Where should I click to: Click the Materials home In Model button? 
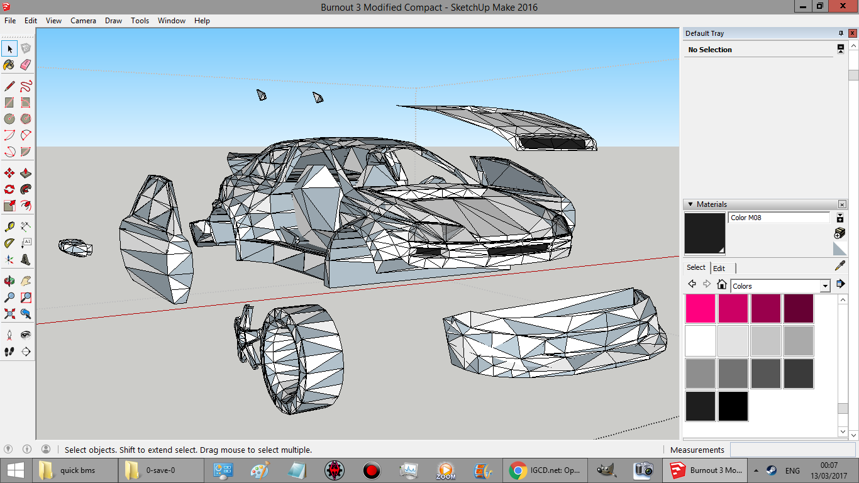[722, 284]
